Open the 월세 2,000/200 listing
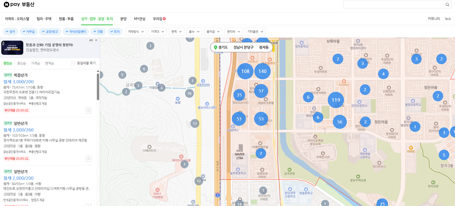 pos(18,178)
